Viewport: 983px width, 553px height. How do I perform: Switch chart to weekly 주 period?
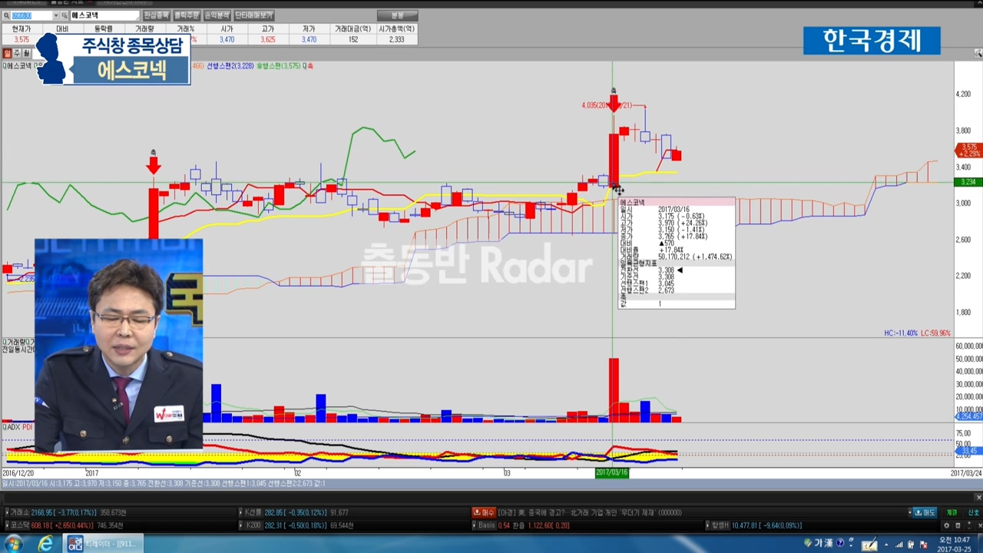click(17, 53)
